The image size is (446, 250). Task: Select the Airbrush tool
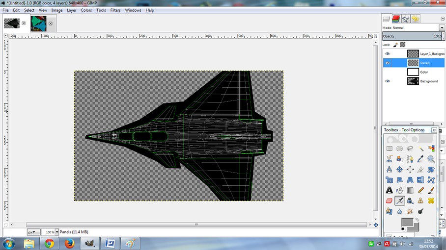(400, 201)
